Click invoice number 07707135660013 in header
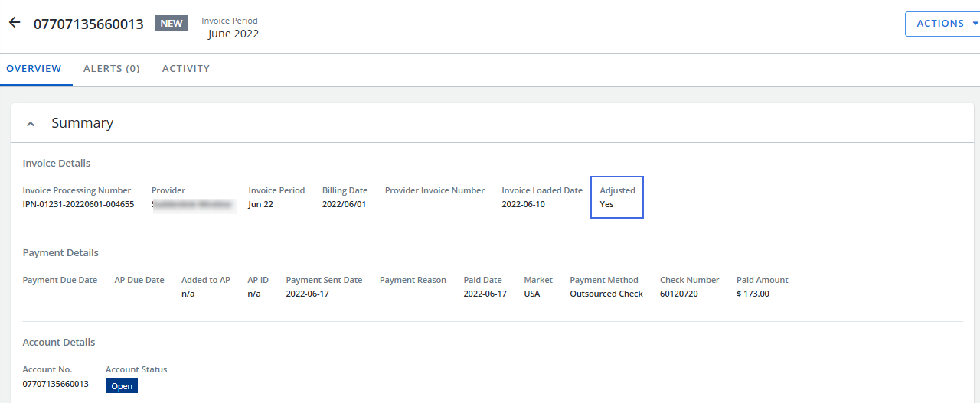The width and height of the screenshot is (980, 403). click(88, 24)
